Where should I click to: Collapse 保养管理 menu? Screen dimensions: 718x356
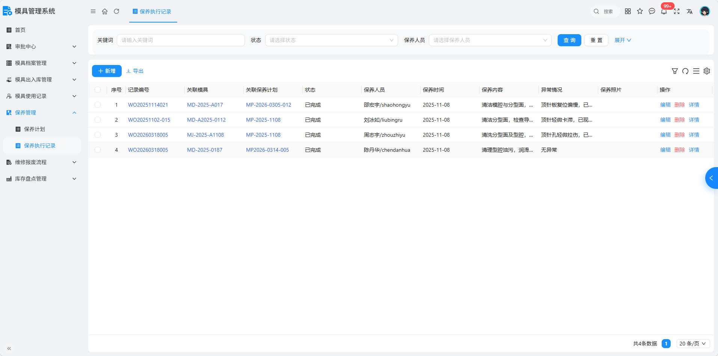click(x=42, y=113)
